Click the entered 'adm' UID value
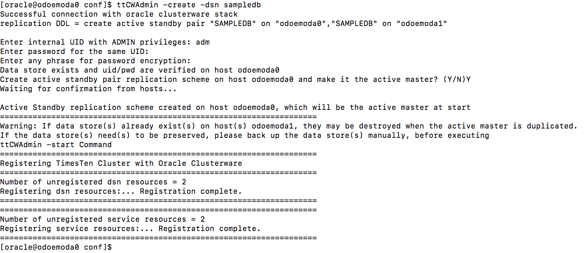 pos(203,42)
